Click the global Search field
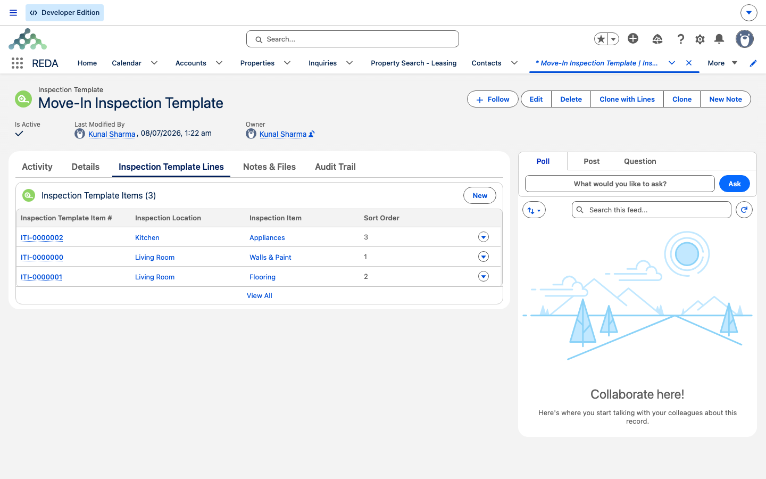This screenshot has width=766, height=479. (x=353, y=39)
